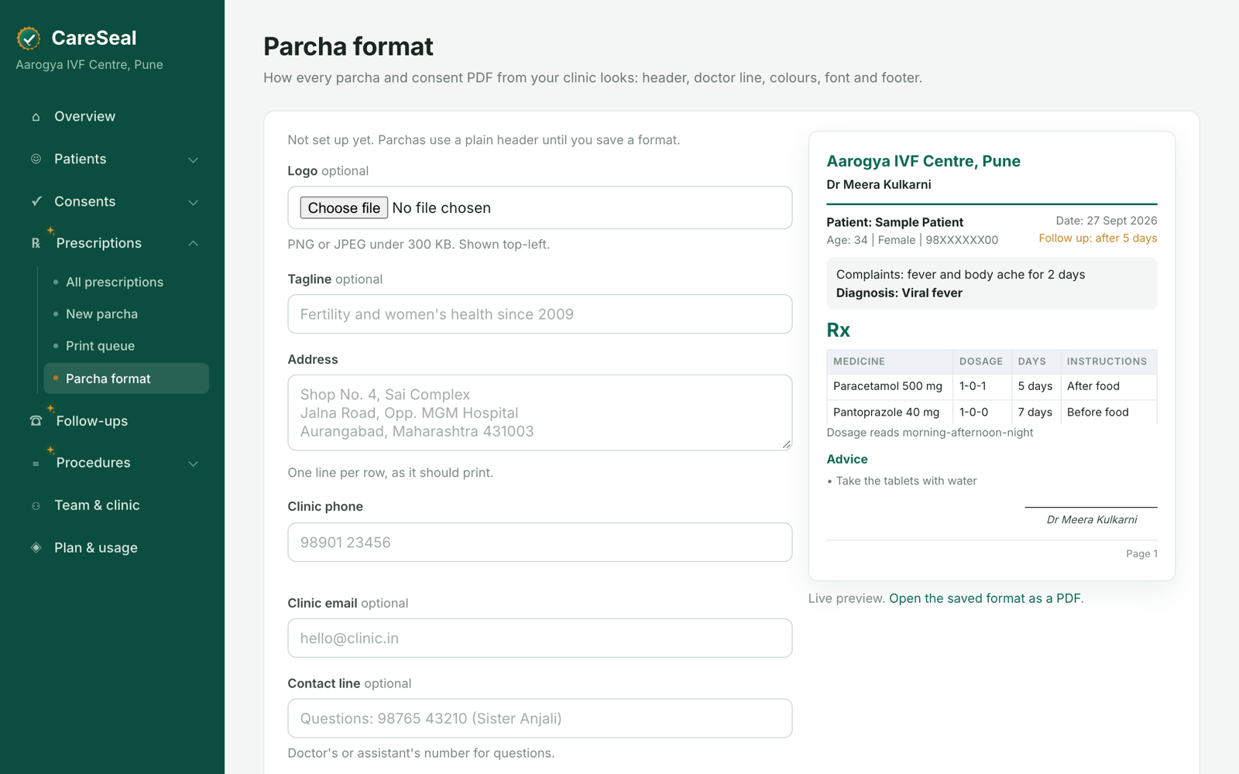Image resolution: width=1239 pixels, height=774 pixels.
Task: Click 'Dr Meera Kulkarni' signature line
Action: 1092,520
